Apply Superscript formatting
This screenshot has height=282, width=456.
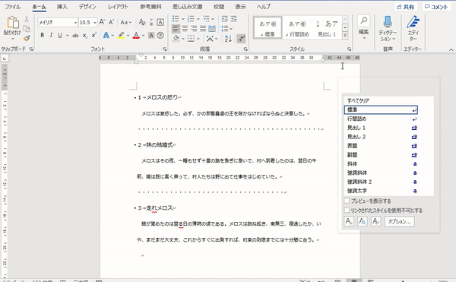[x=93, y=36]
